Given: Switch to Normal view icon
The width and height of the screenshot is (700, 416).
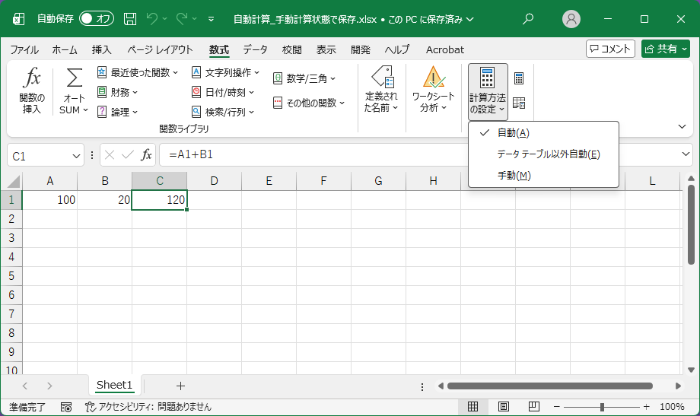Looking at the screenshot, I should pos(473,407).
